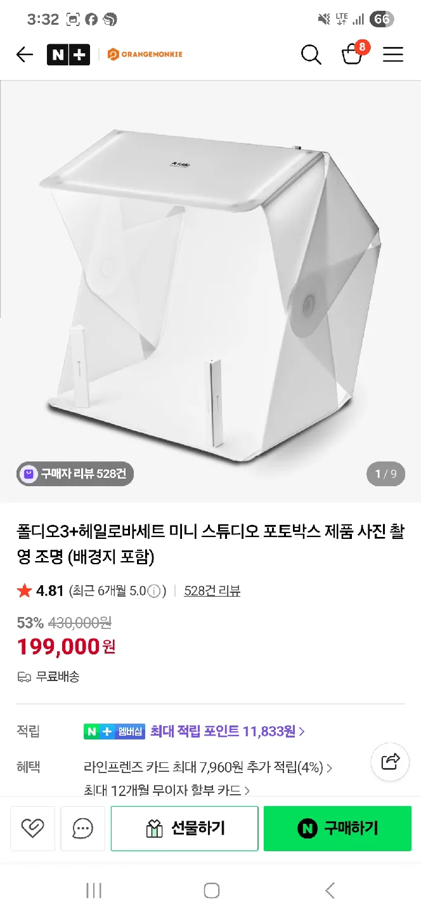Tap the rating info circle icon

[x=154, y=592]
